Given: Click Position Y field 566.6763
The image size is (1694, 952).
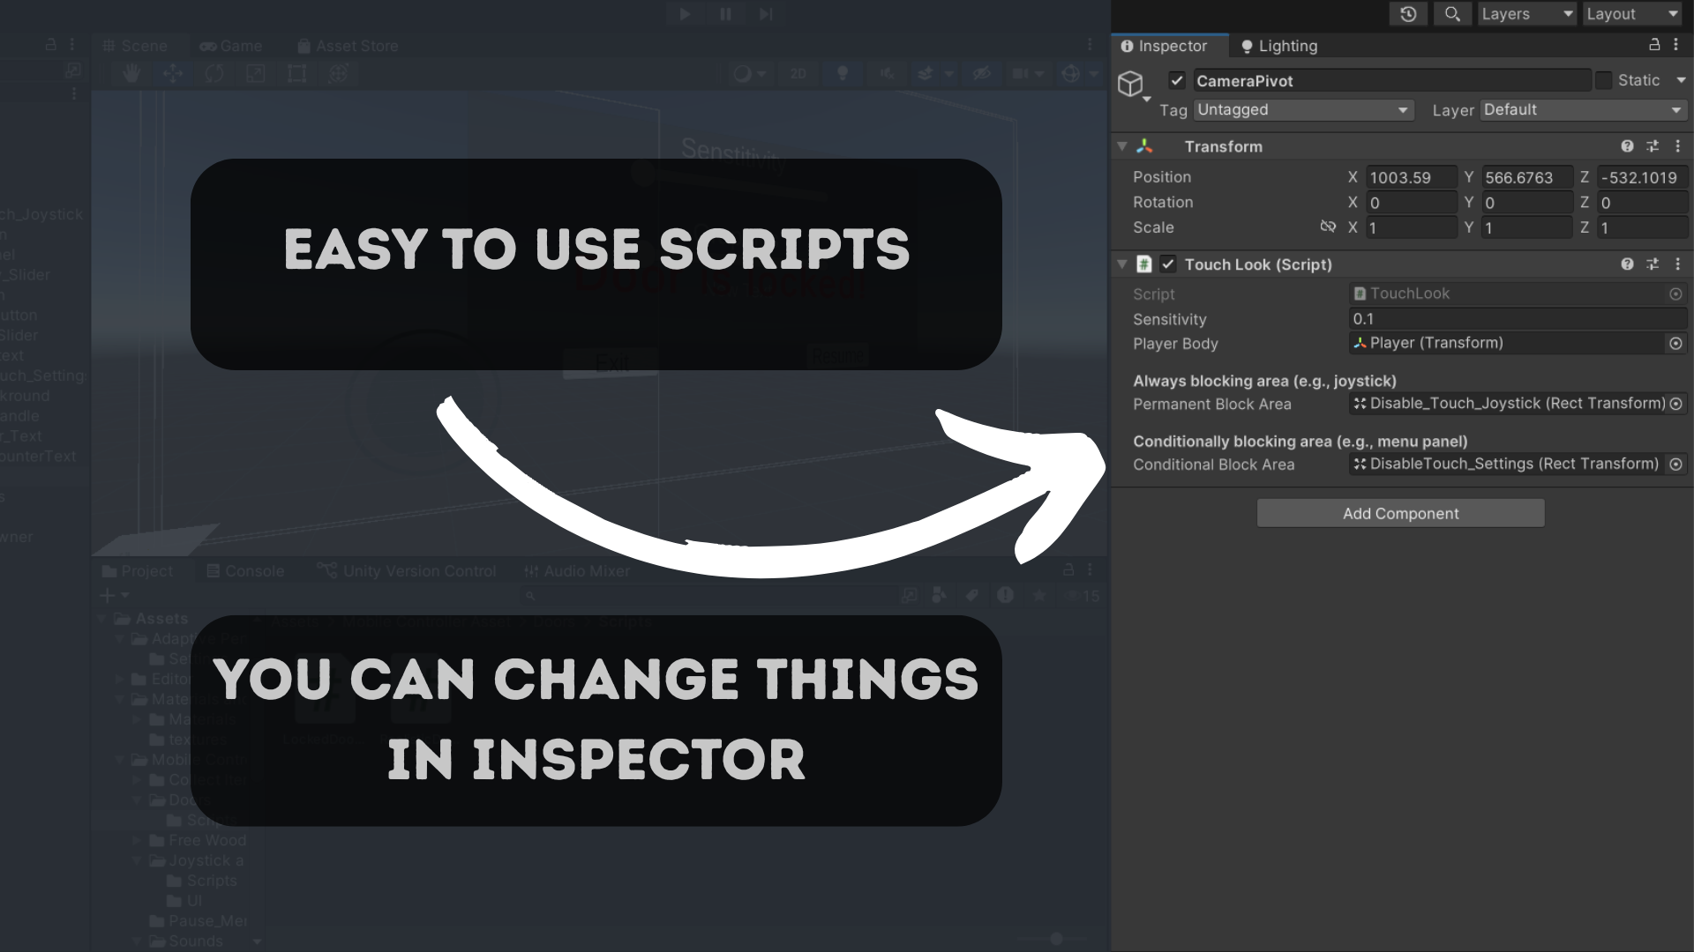Looking at the screenshot, I should tap(1526, 177).
